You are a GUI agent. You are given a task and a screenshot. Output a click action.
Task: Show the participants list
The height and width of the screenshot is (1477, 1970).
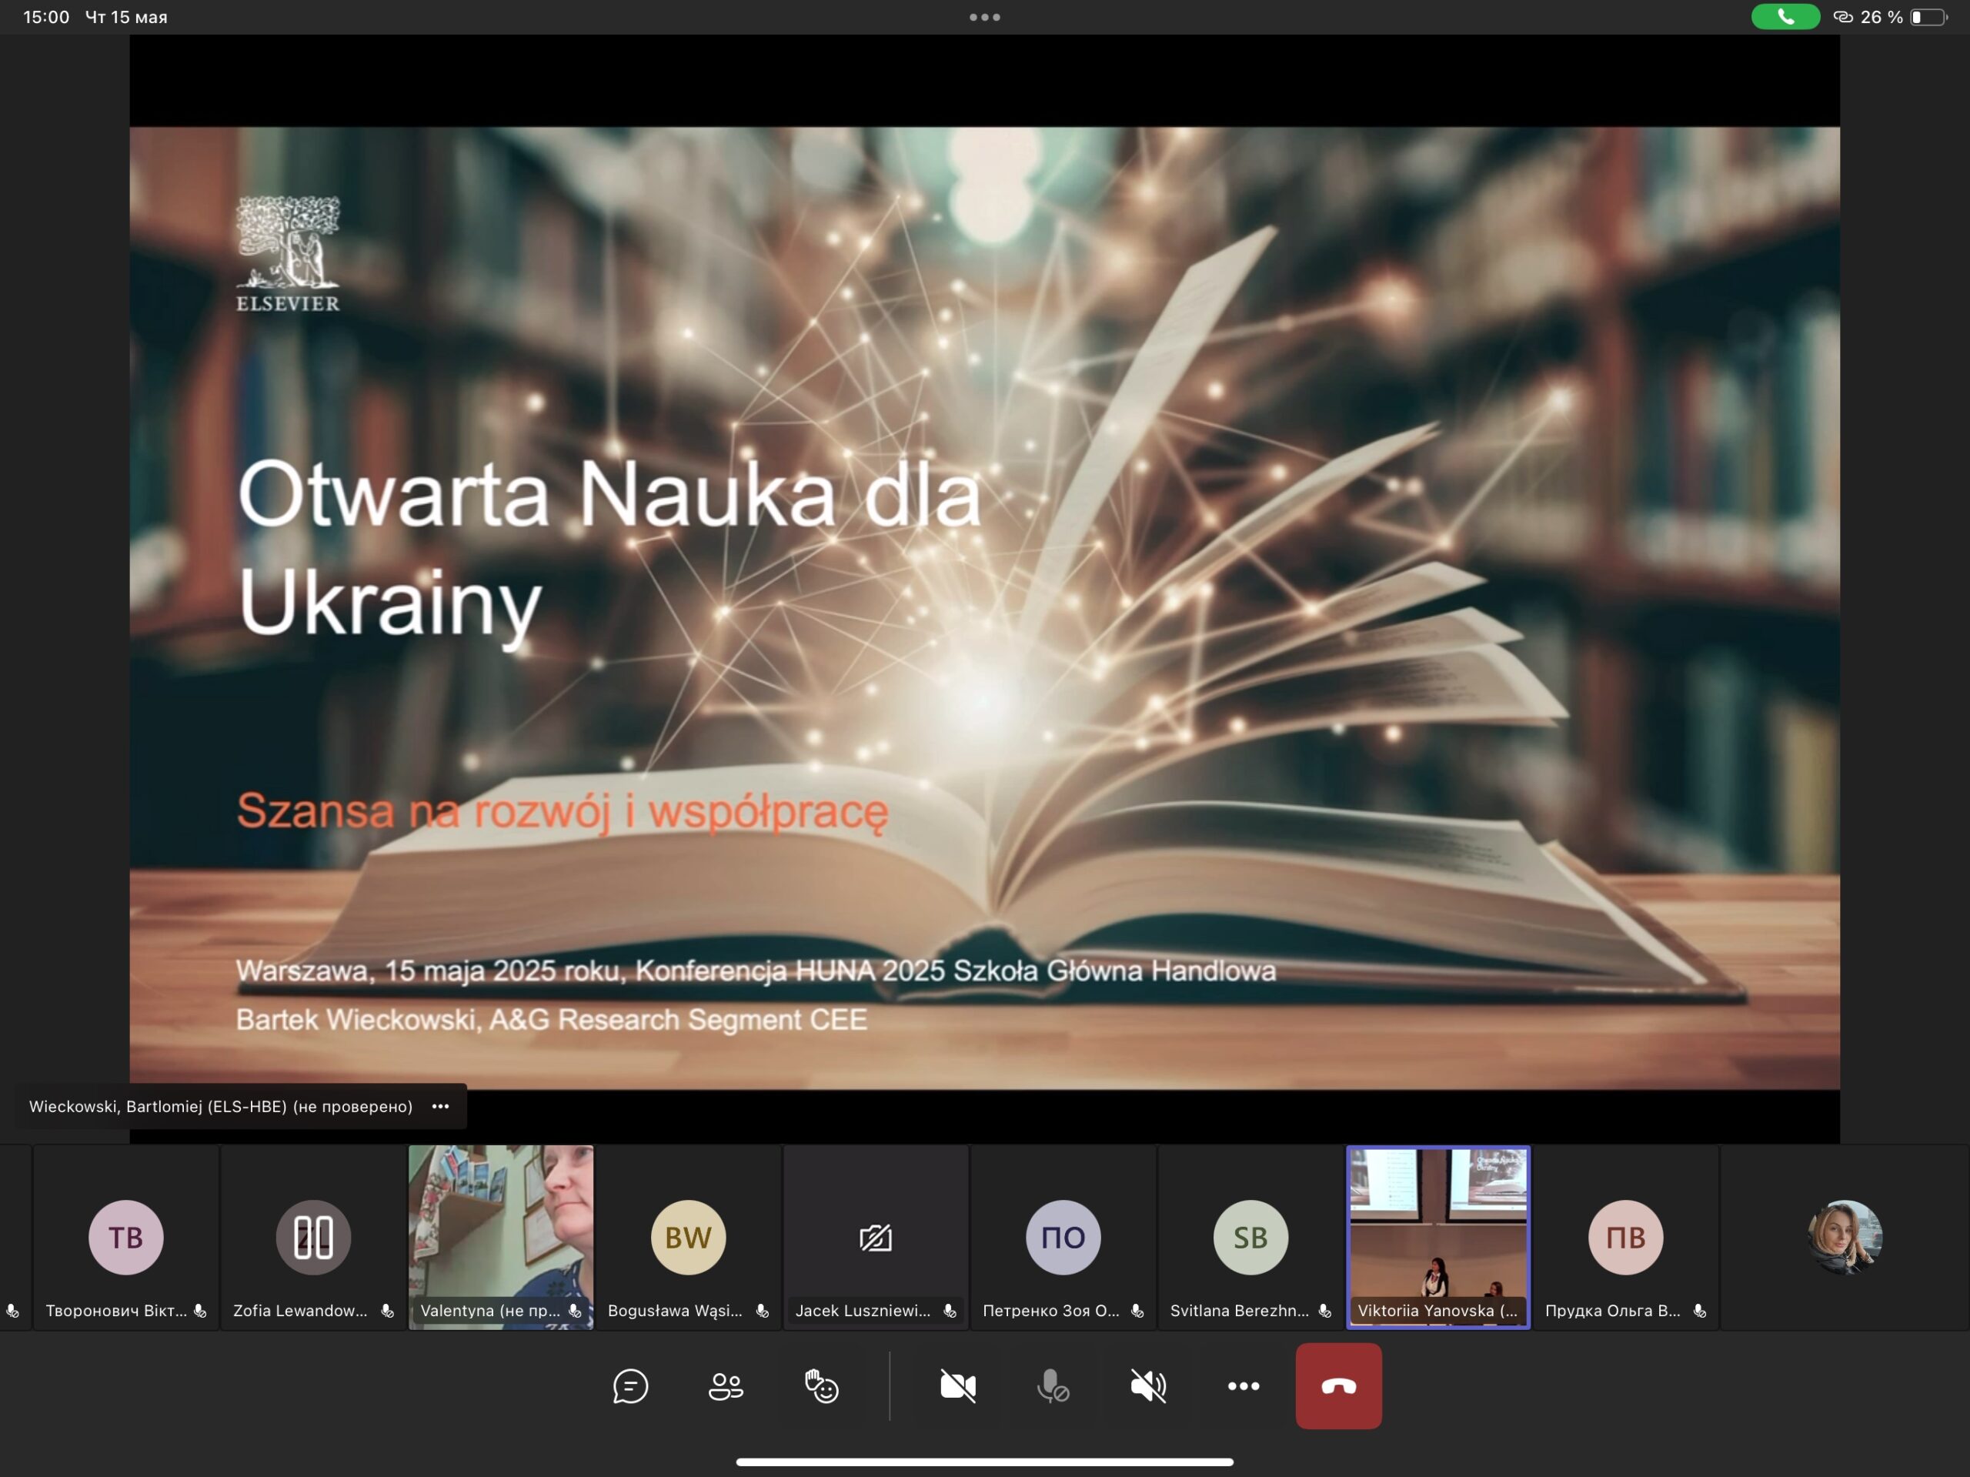coord(725,1385)
